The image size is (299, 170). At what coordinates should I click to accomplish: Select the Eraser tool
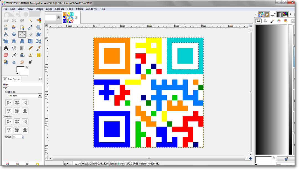click(x=6, y=55)
